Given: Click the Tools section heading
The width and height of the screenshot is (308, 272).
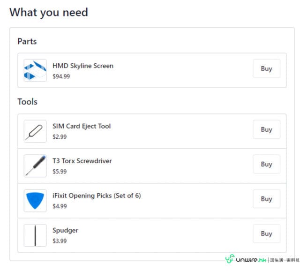Looking at the screenshot, I should coord(27,101).
